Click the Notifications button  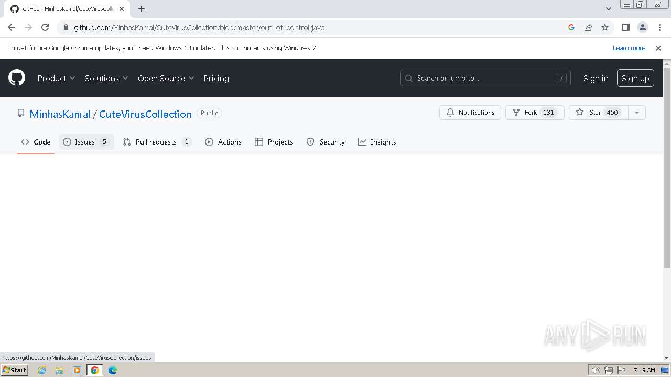[x=470, y=113]
